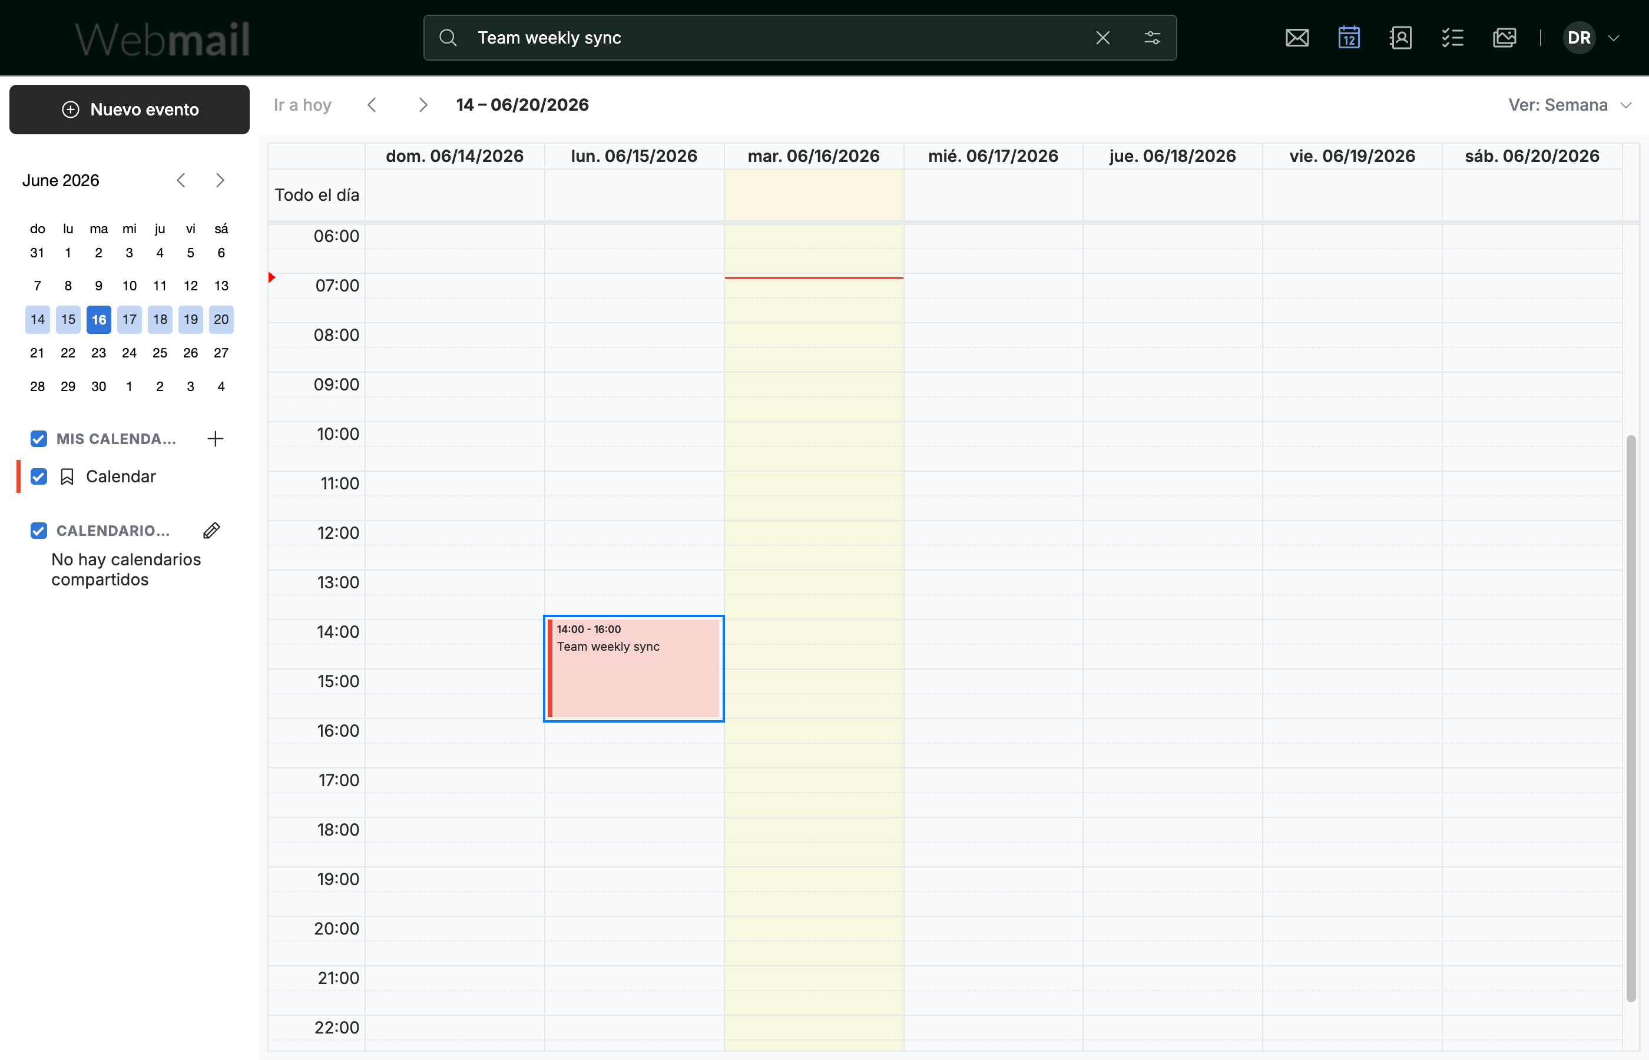
Task: Click the Webmail logo
Action: tap(163, 39)
